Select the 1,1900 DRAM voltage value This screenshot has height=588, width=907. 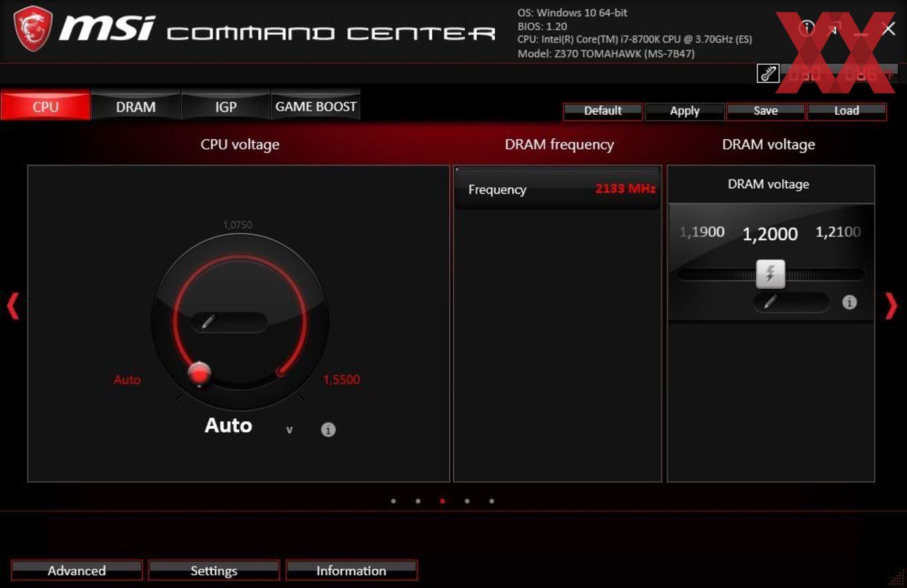coord(702,232)
